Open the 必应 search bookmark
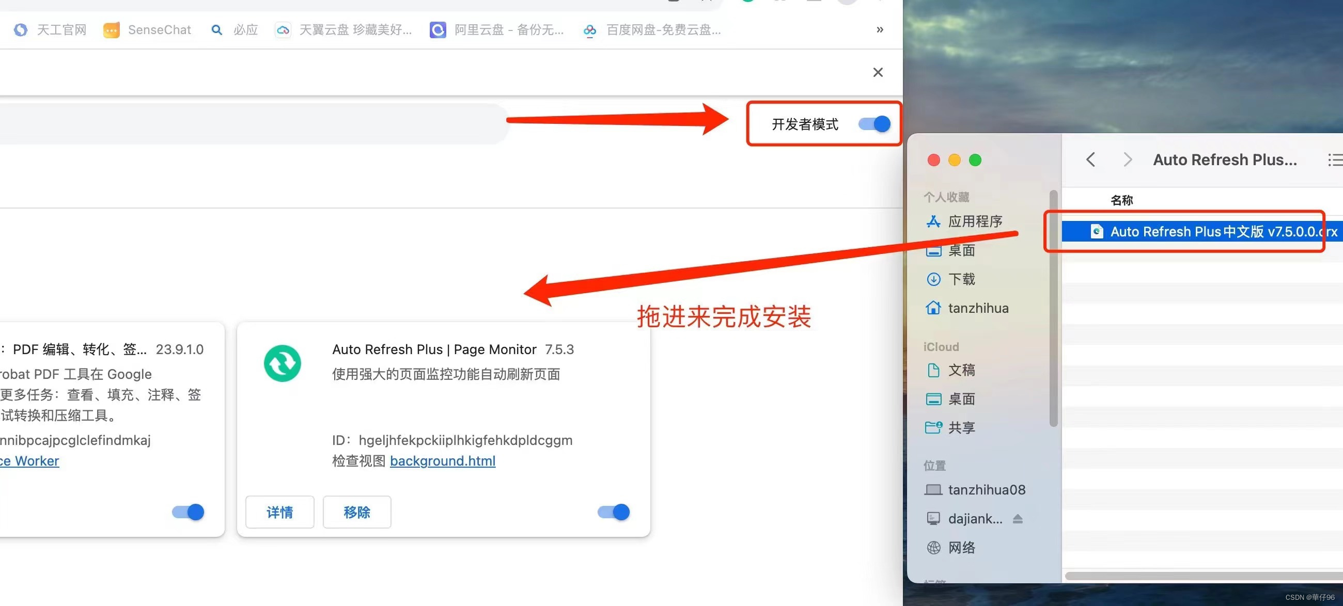The image size is (1343, 606). (x=235, y=30)
